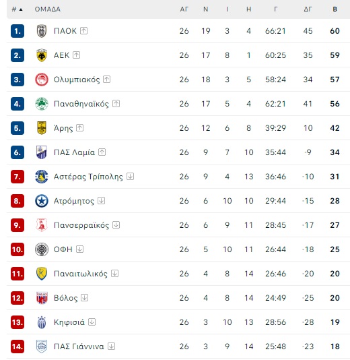The width and height of the screenshot is (350, 360).
Task: Click the Παναθηναϊκός green shamrock crest
Action: coord(42,104)
